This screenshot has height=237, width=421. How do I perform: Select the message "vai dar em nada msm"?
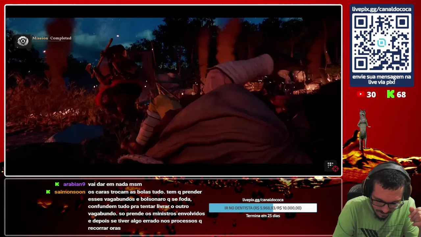pos(115,184)
